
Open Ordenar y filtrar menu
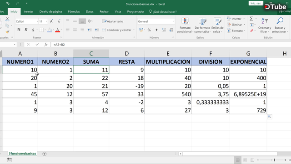click(265, 26)
